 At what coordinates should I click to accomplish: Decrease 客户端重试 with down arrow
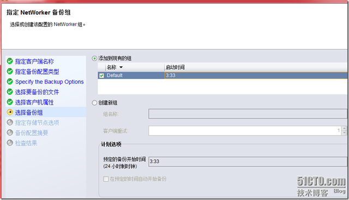click(x=344, y=133)
